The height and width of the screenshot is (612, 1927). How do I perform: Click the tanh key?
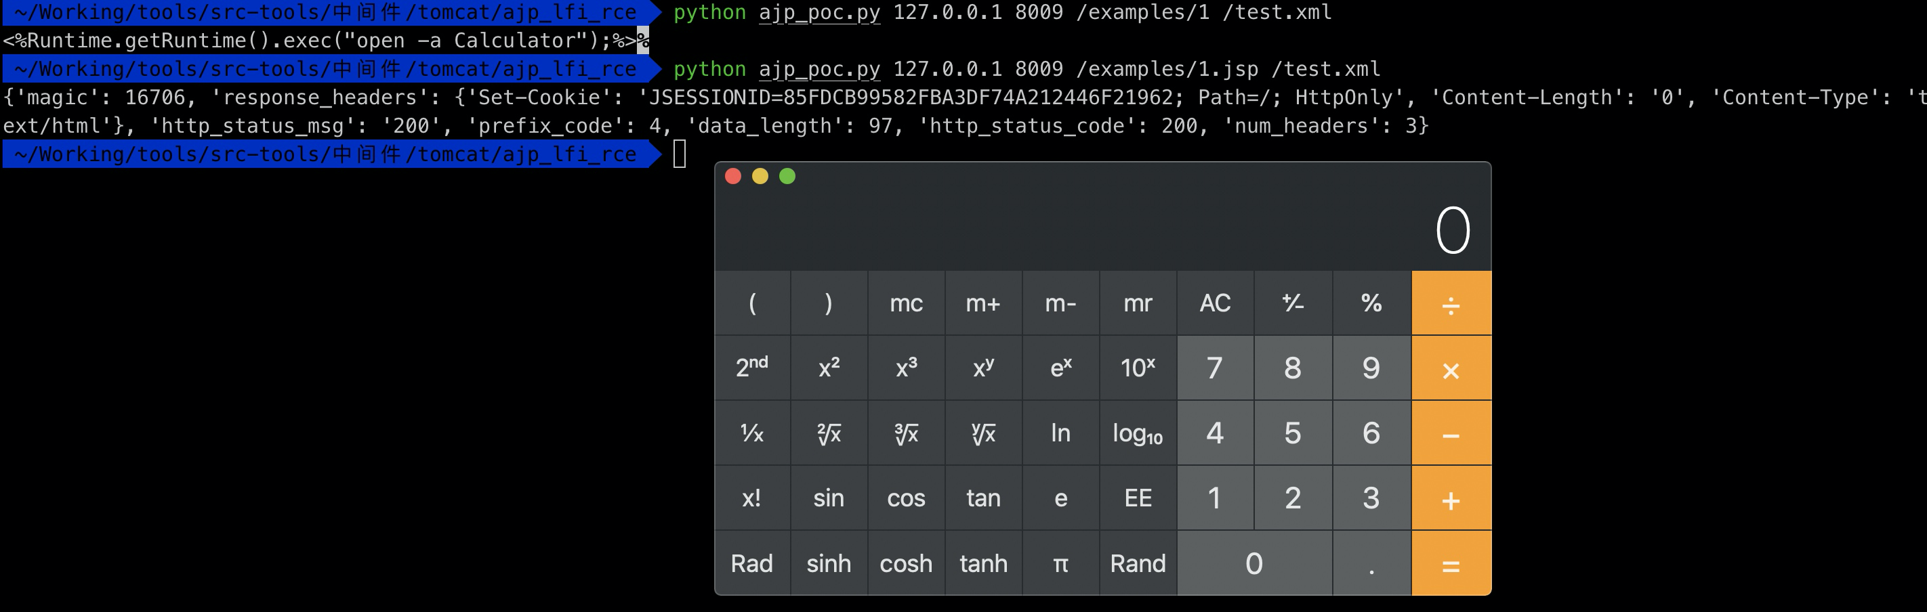[x=983, y=563]
